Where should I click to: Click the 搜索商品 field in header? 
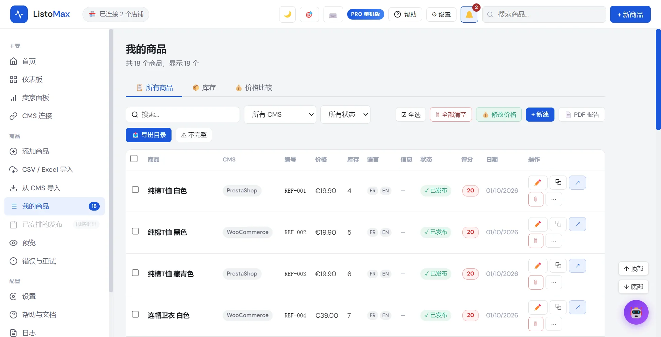tap(544, 14)
